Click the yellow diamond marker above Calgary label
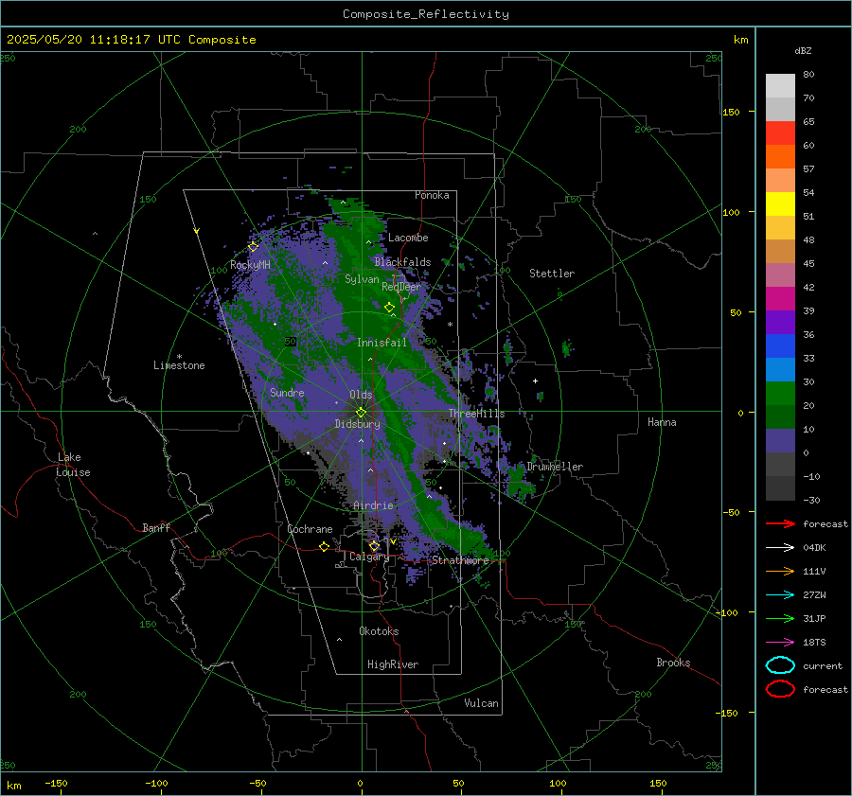Image resolution: width=852 pixels, height=796 pixels. [x=374, y=546]
